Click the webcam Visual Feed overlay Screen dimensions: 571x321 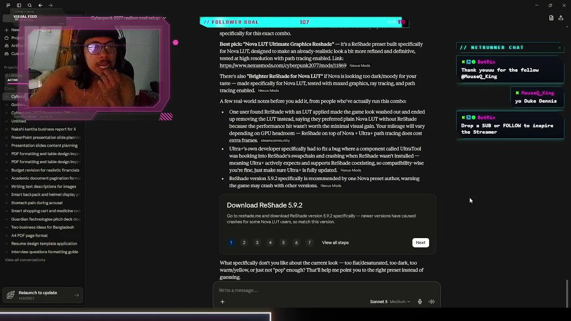[x=94, y=68]
